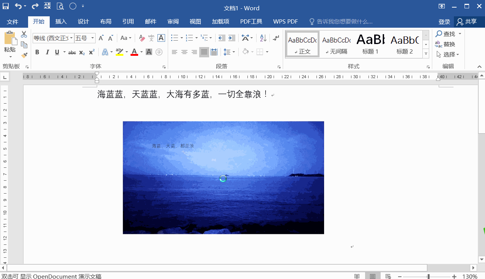This screenshot has height=279, width=485.
Task: Apply the 无间隔 style
Action: [336, 44]
